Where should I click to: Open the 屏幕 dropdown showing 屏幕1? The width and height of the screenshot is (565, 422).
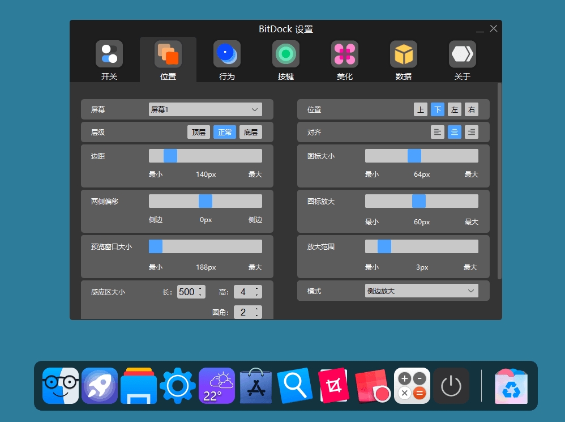tap(205, 109)
